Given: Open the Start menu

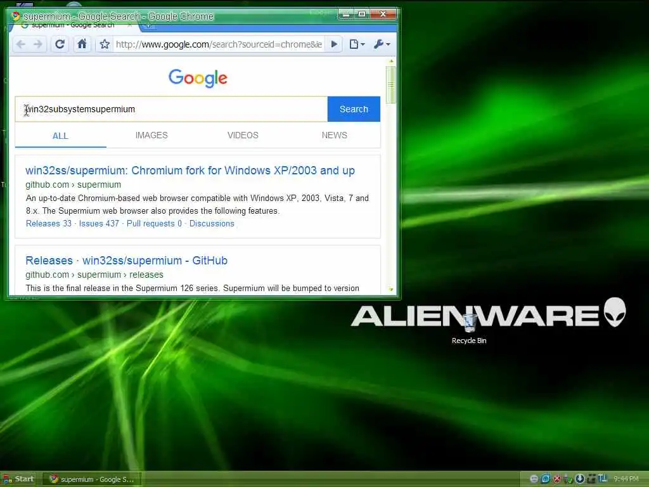Looking at the screenshot, I should [x=18, y=479].
